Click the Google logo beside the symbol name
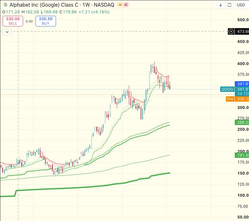Image resolution: width=249 pixels, height=221 pixels. click(5, 5)
